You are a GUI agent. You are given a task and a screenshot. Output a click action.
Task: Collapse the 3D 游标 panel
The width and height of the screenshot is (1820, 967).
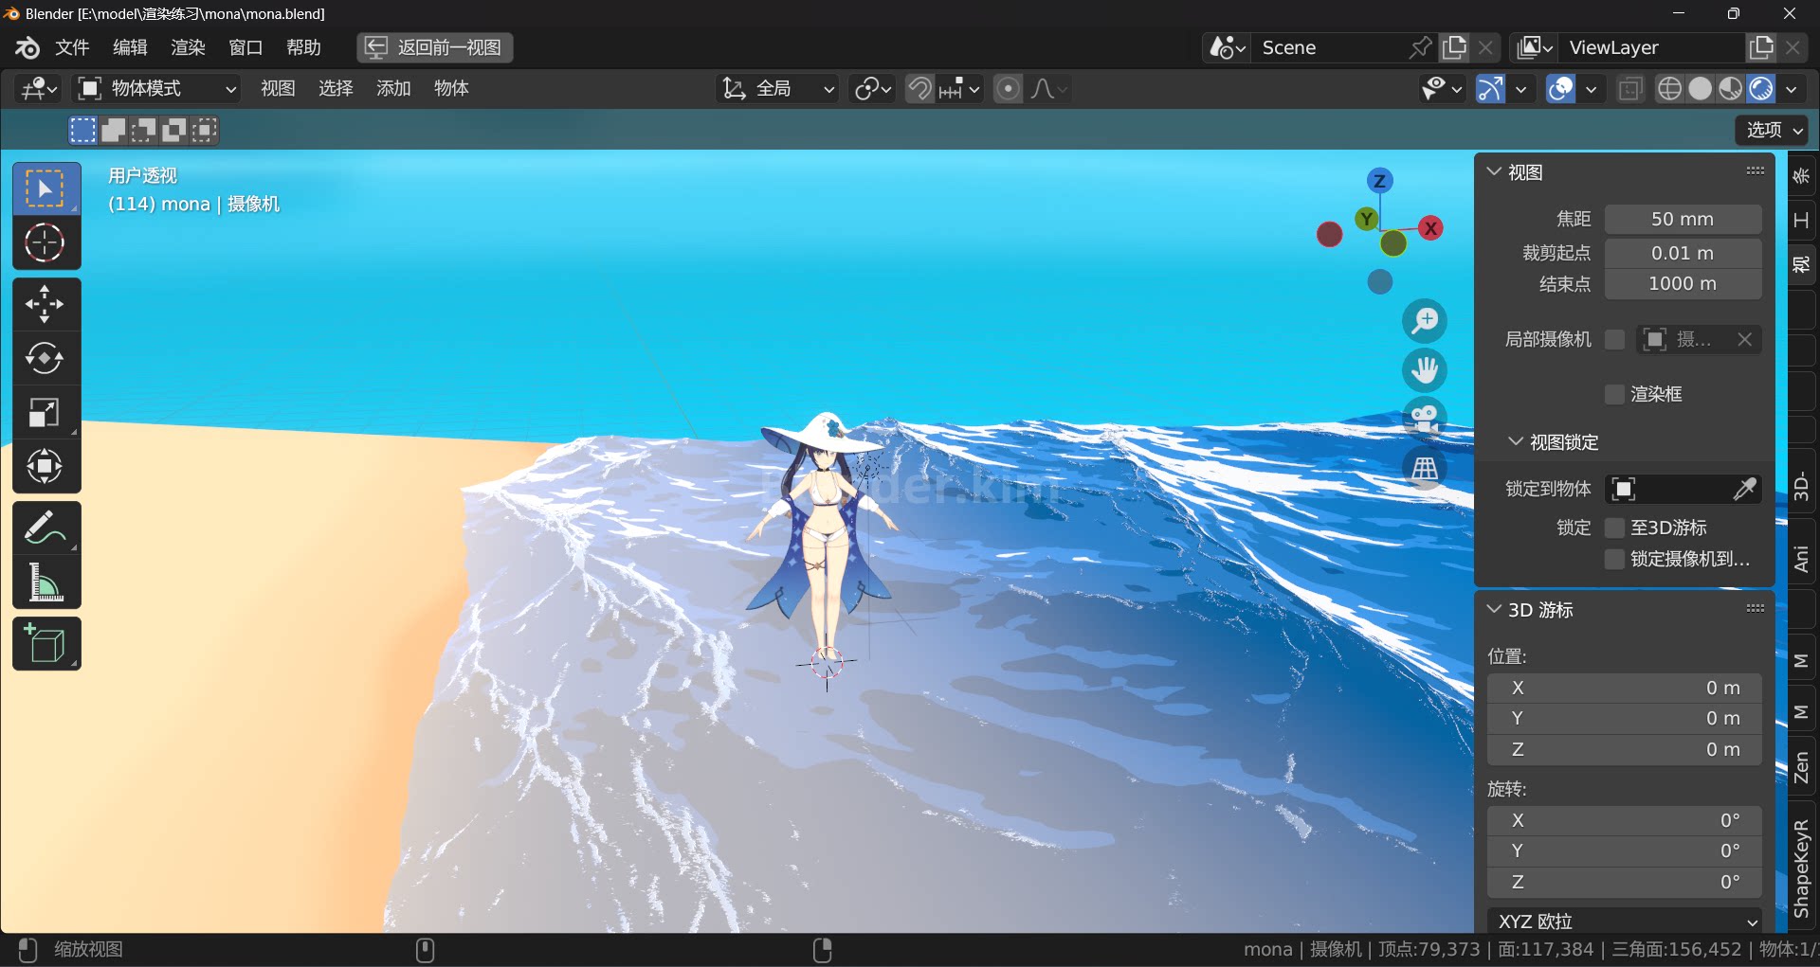point(1494,610)
